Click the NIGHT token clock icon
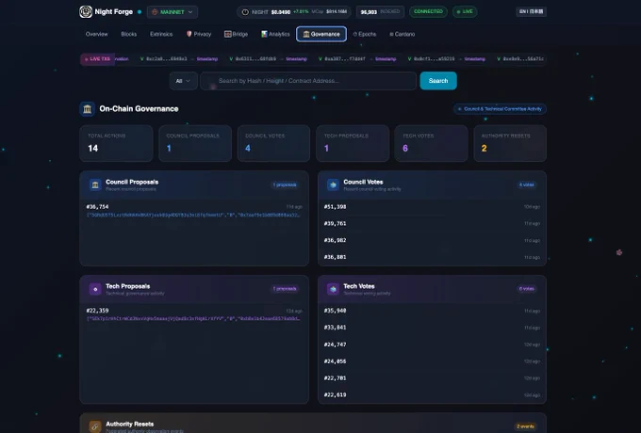The width and height of the screenshot is (641, 433). coord(245,12)
